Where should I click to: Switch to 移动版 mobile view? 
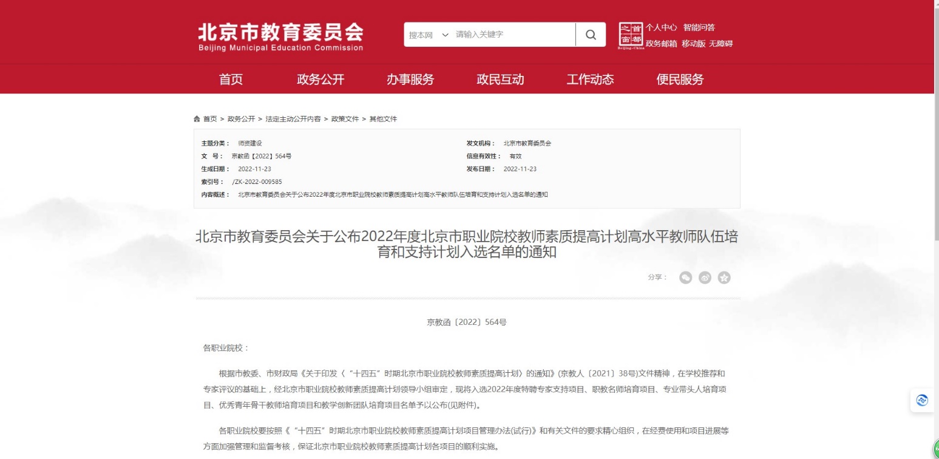point(694,44)
